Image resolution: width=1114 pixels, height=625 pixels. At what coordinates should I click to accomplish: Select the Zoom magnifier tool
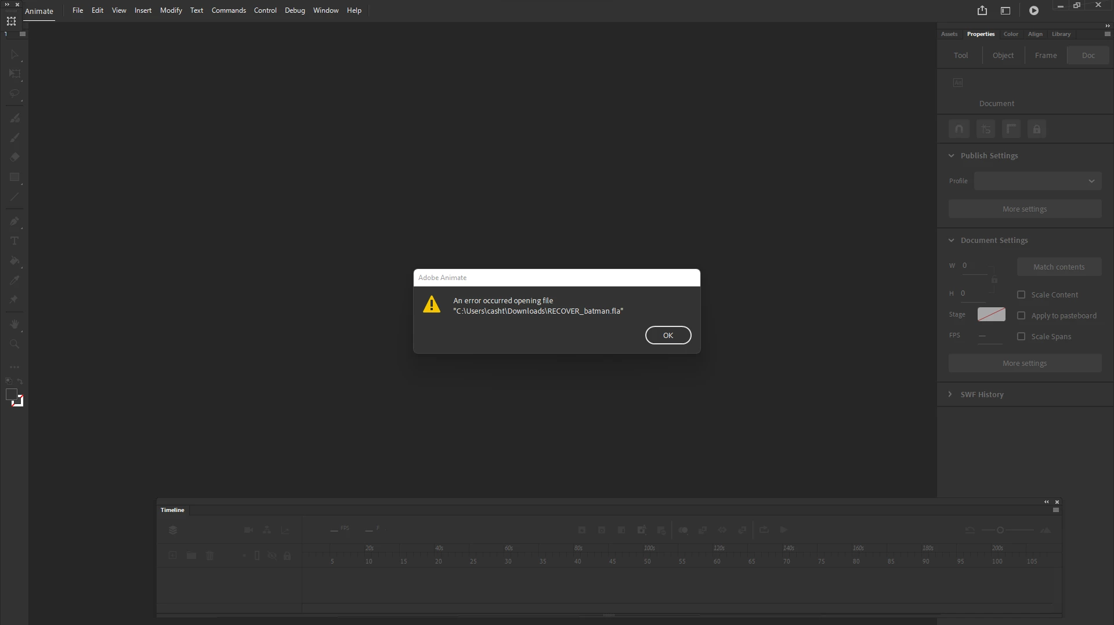[15, 344]
